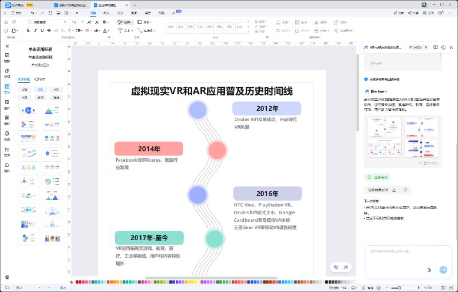Viewport: 458px width, 292px height.
Task: Click the Copy icon in clipboard group
Action: point(6,31)
